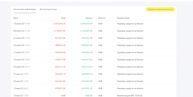Click Перевод средств comment in 03 июня row
193x97 pixels.
coord(130,67)
